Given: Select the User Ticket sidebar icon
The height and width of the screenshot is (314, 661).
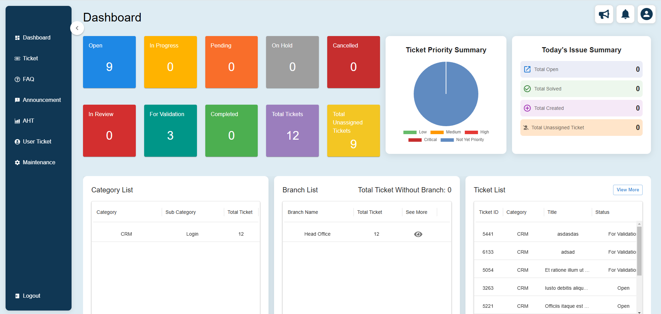Looking at the screenshot, I should click(17, 141).
